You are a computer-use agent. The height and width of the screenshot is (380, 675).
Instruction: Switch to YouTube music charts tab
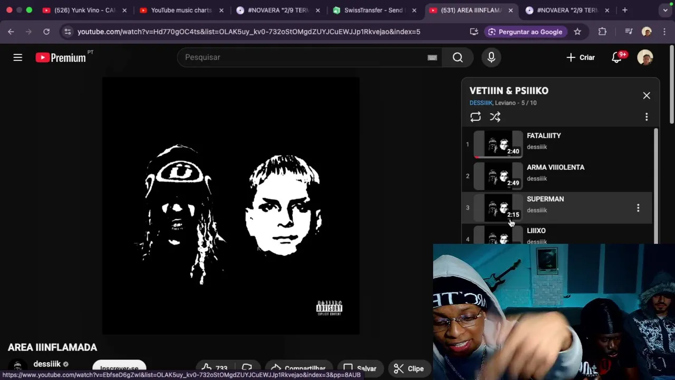tap(180, 10)
